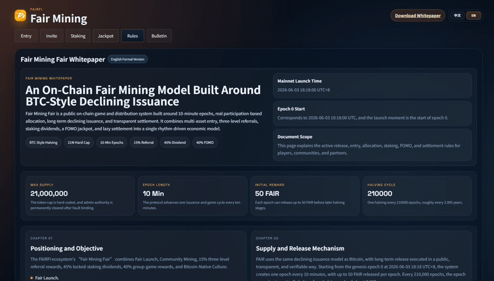Click the 45% Dividend chip

(175, 142)
